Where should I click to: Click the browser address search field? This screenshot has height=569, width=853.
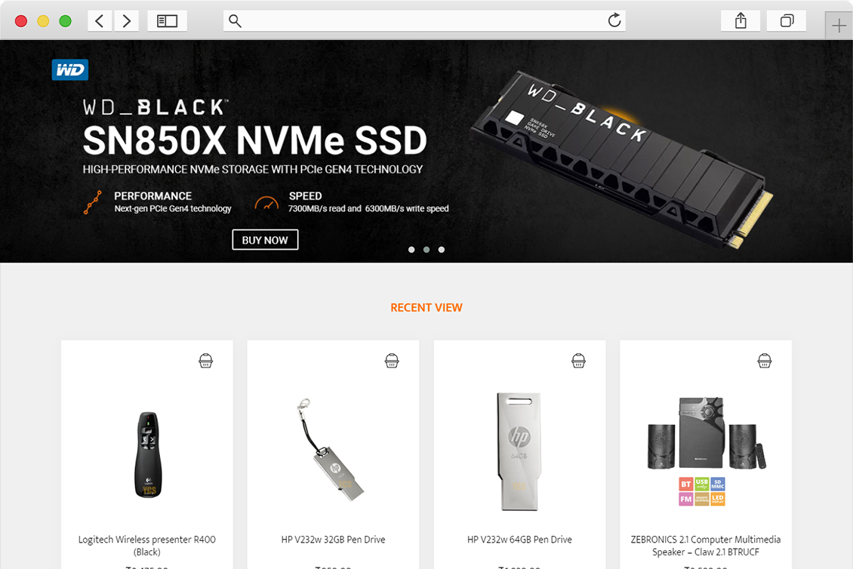click(x=424, y=20)
